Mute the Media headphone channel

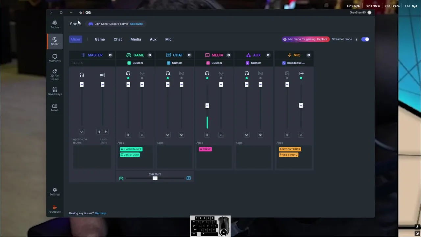[207, 135]
